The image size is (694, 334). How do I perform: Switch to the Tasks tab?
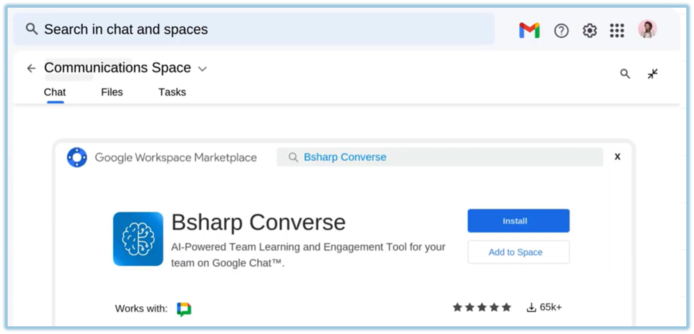[x=172, y=92]
